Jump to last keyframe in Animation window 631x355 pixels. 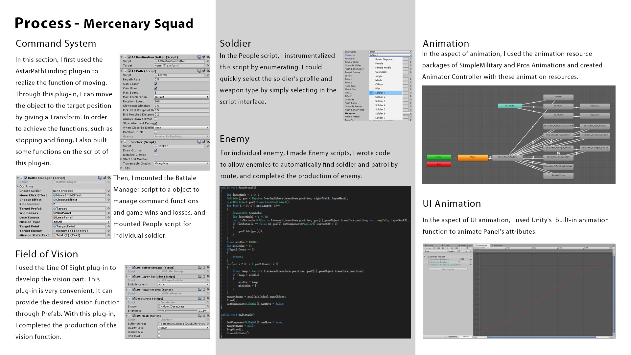(x=457, y=248)
